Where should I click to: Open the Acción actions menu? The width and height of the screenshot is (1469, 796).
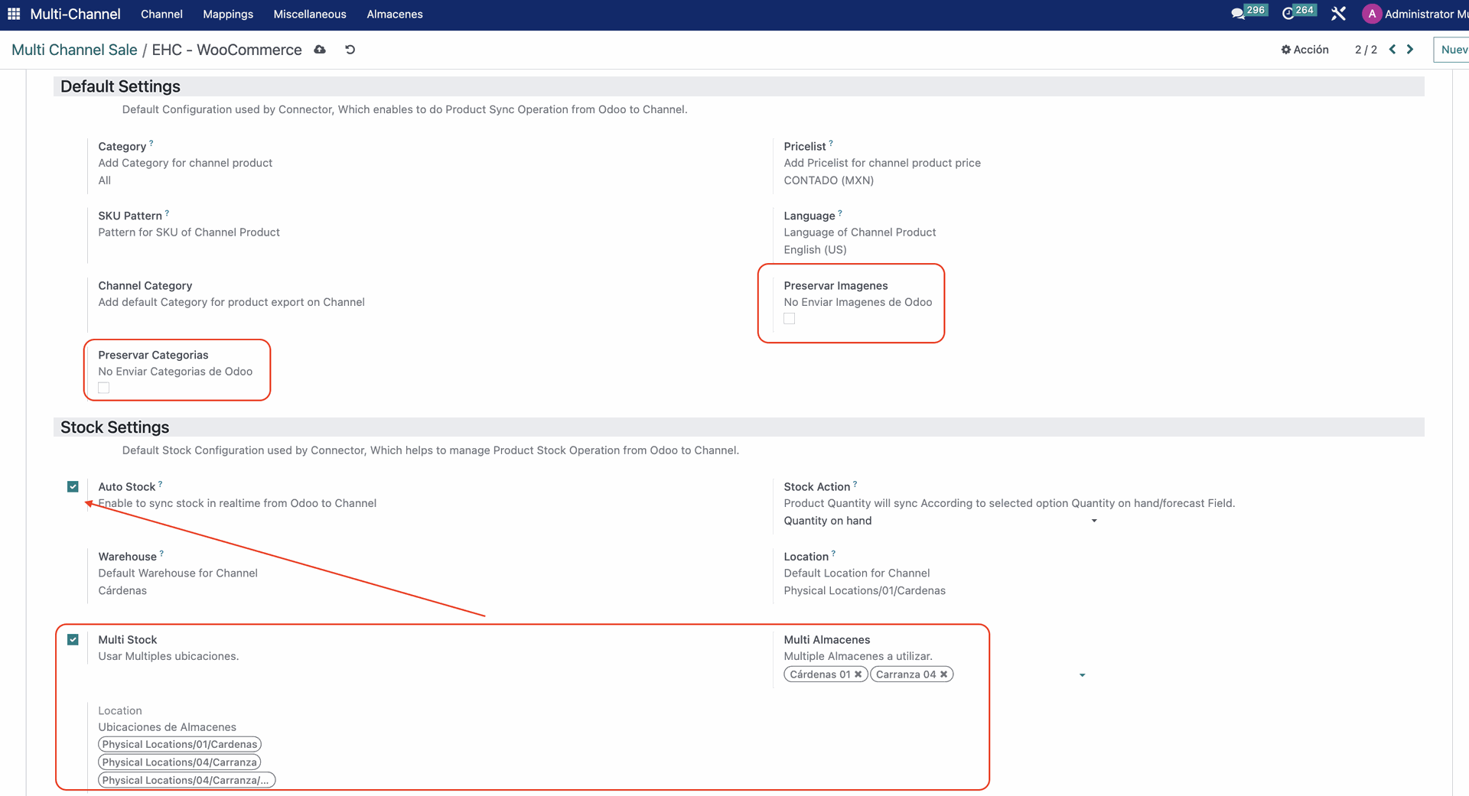(1305, 50)
